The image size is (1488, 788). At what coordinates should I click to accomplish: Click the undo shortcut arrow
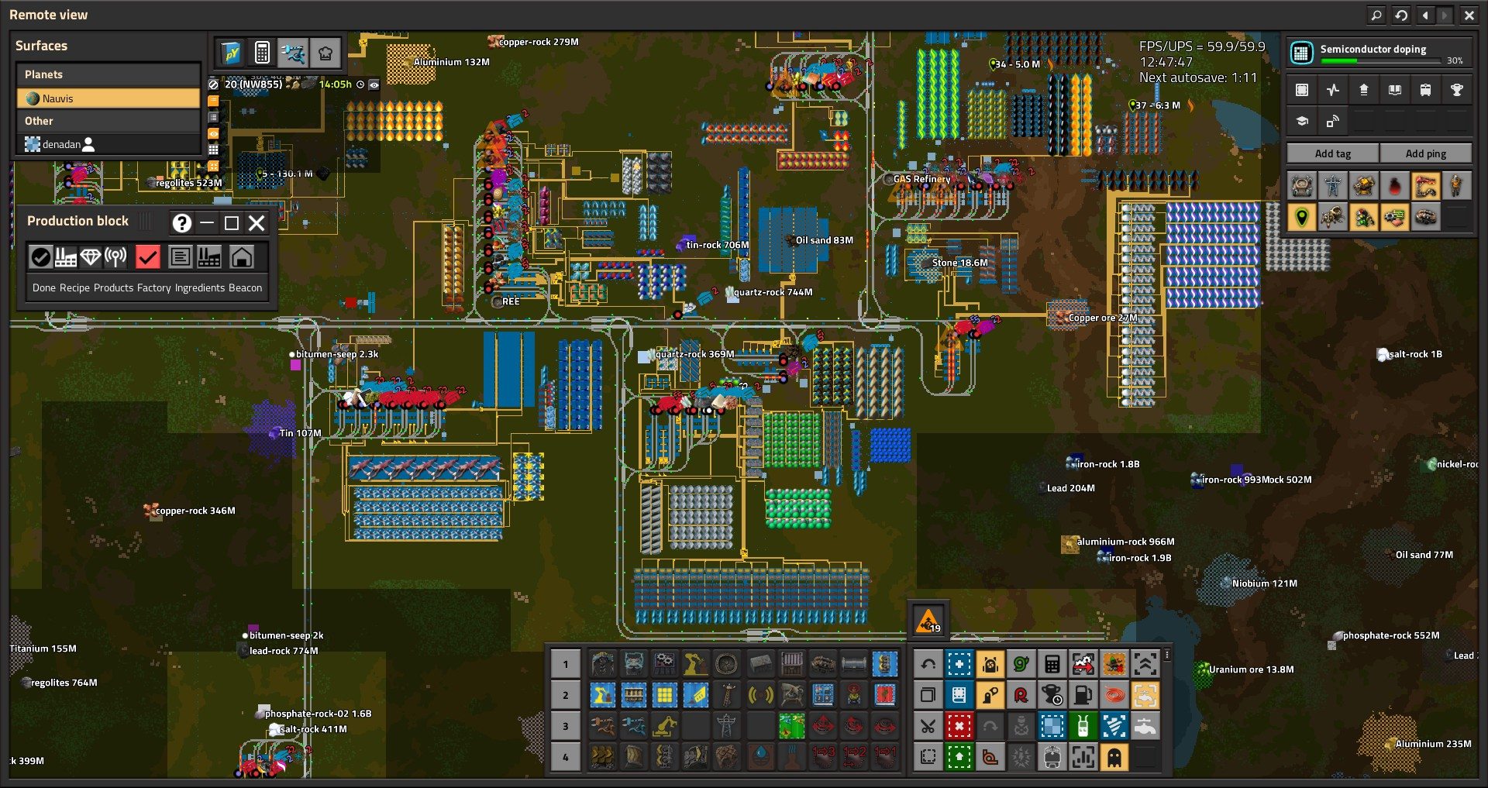click(928, 664)
